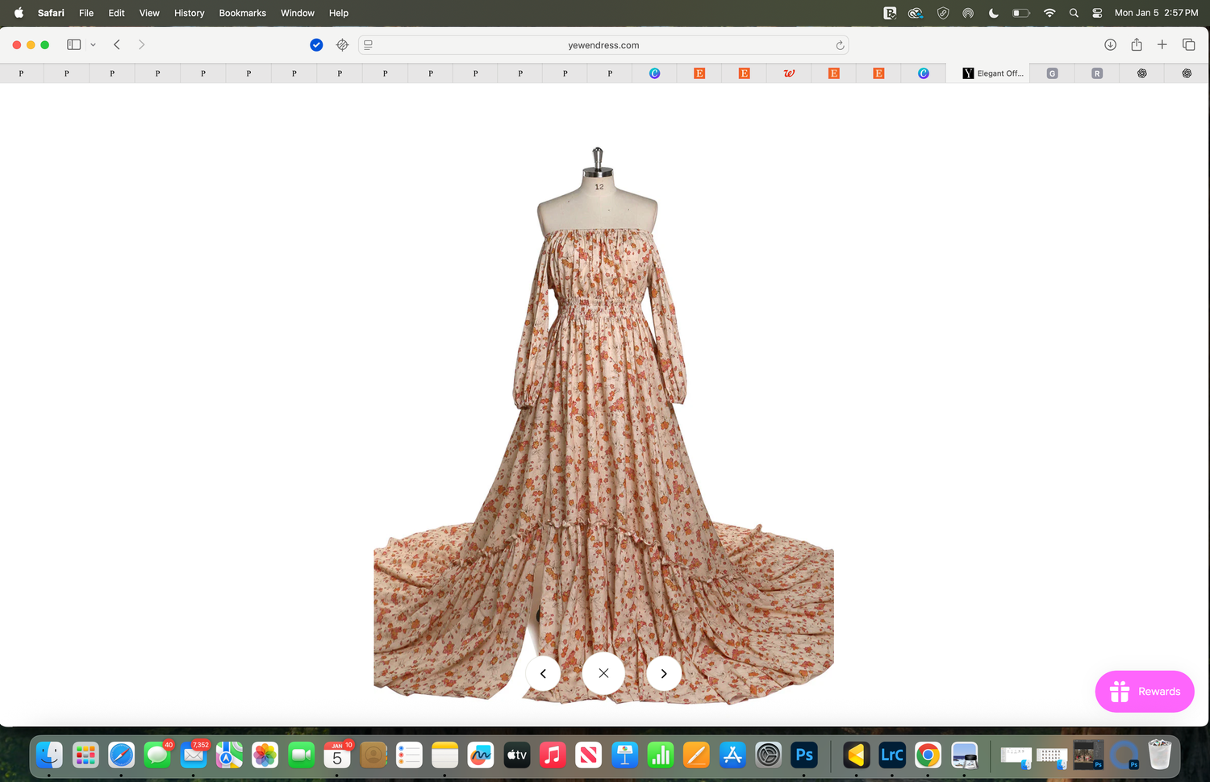
Task: Click the menu bar P checkmark icon
Action: pyautogui.click(x=890, y=13)
